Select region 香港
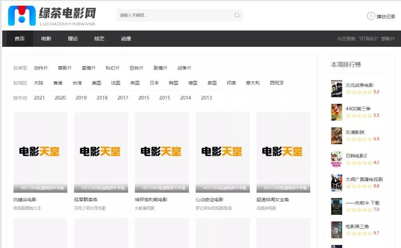Image resolution: width=401 pixels, height=248 pixels. point(58,83)
